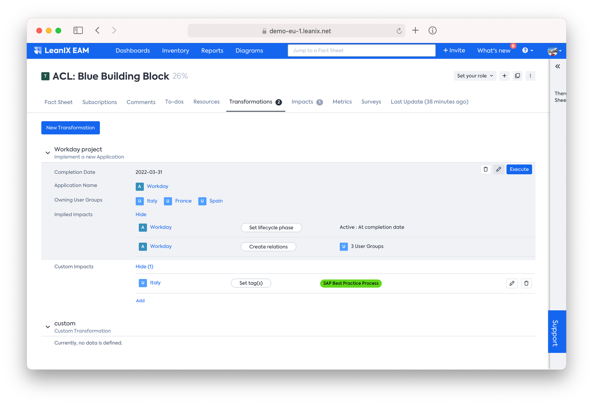Viewport: 593px width, 405px height.
Task: Switch to the Fact Sheet tab
Action: [x=59, y=102]
